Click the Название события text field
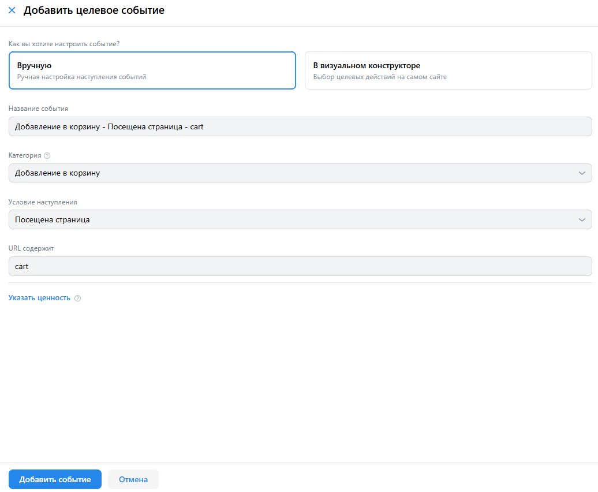Image resolution: width=598 pixels, height=492 pixels. 300,126
